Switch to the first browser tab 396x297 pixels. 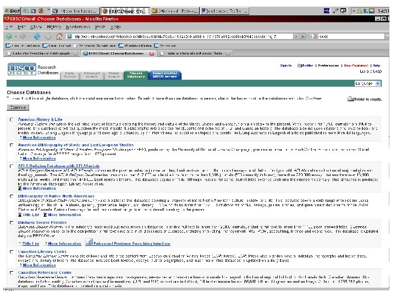pyautogui.click(x=42, y=53)
